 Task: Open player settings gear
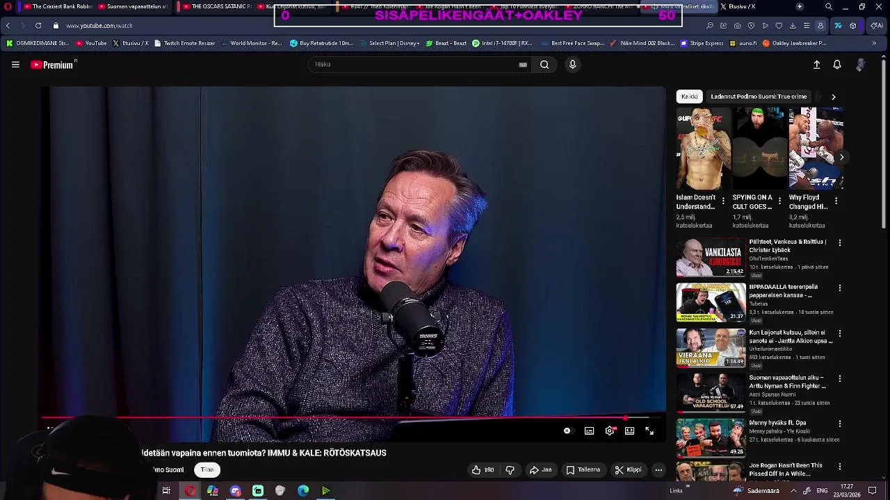[610, 431]
